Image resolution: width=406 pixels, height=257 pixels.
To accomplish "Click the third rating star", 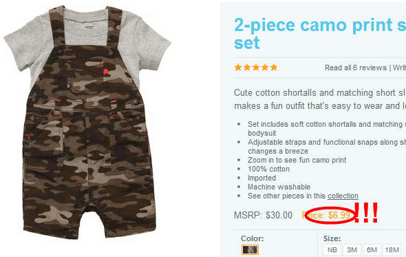I will [256, 68].
